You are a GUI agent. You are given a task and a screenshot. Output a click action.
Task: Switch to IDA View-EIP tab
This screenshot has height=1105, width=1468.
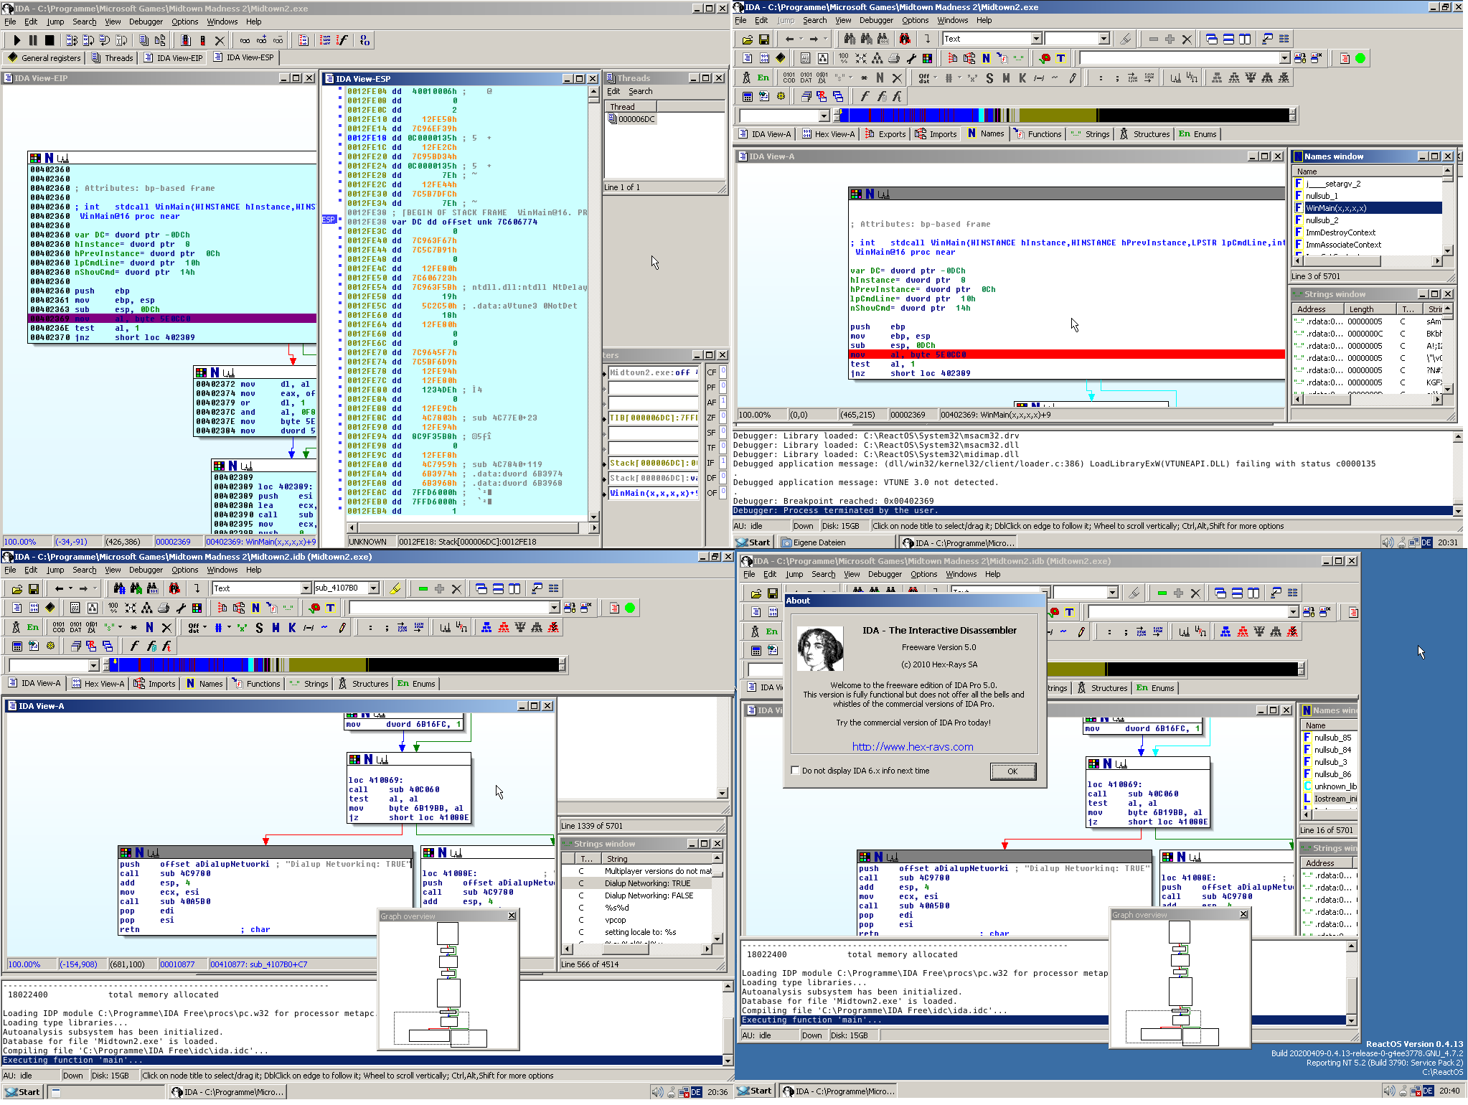pos(174,58)
